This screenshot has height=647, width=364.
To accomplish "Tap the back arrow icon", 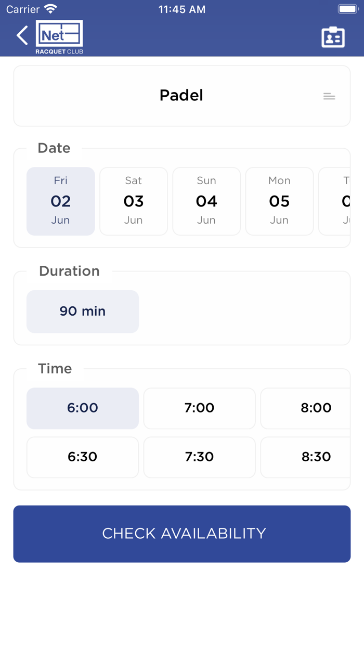I will click(x=22, y=36).
